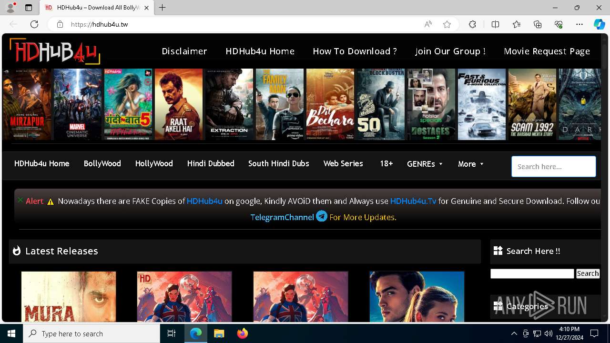Dismiss the alert with green X
The height and width of the screenshot is (343, 610).
20,200
